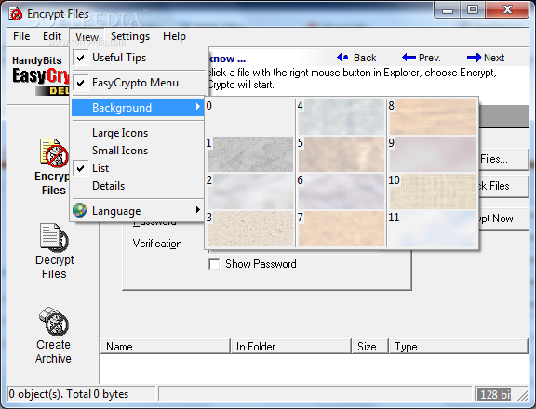Sort by the Name column header
This screenshot has width=536, height=409.
click(166, 346)
